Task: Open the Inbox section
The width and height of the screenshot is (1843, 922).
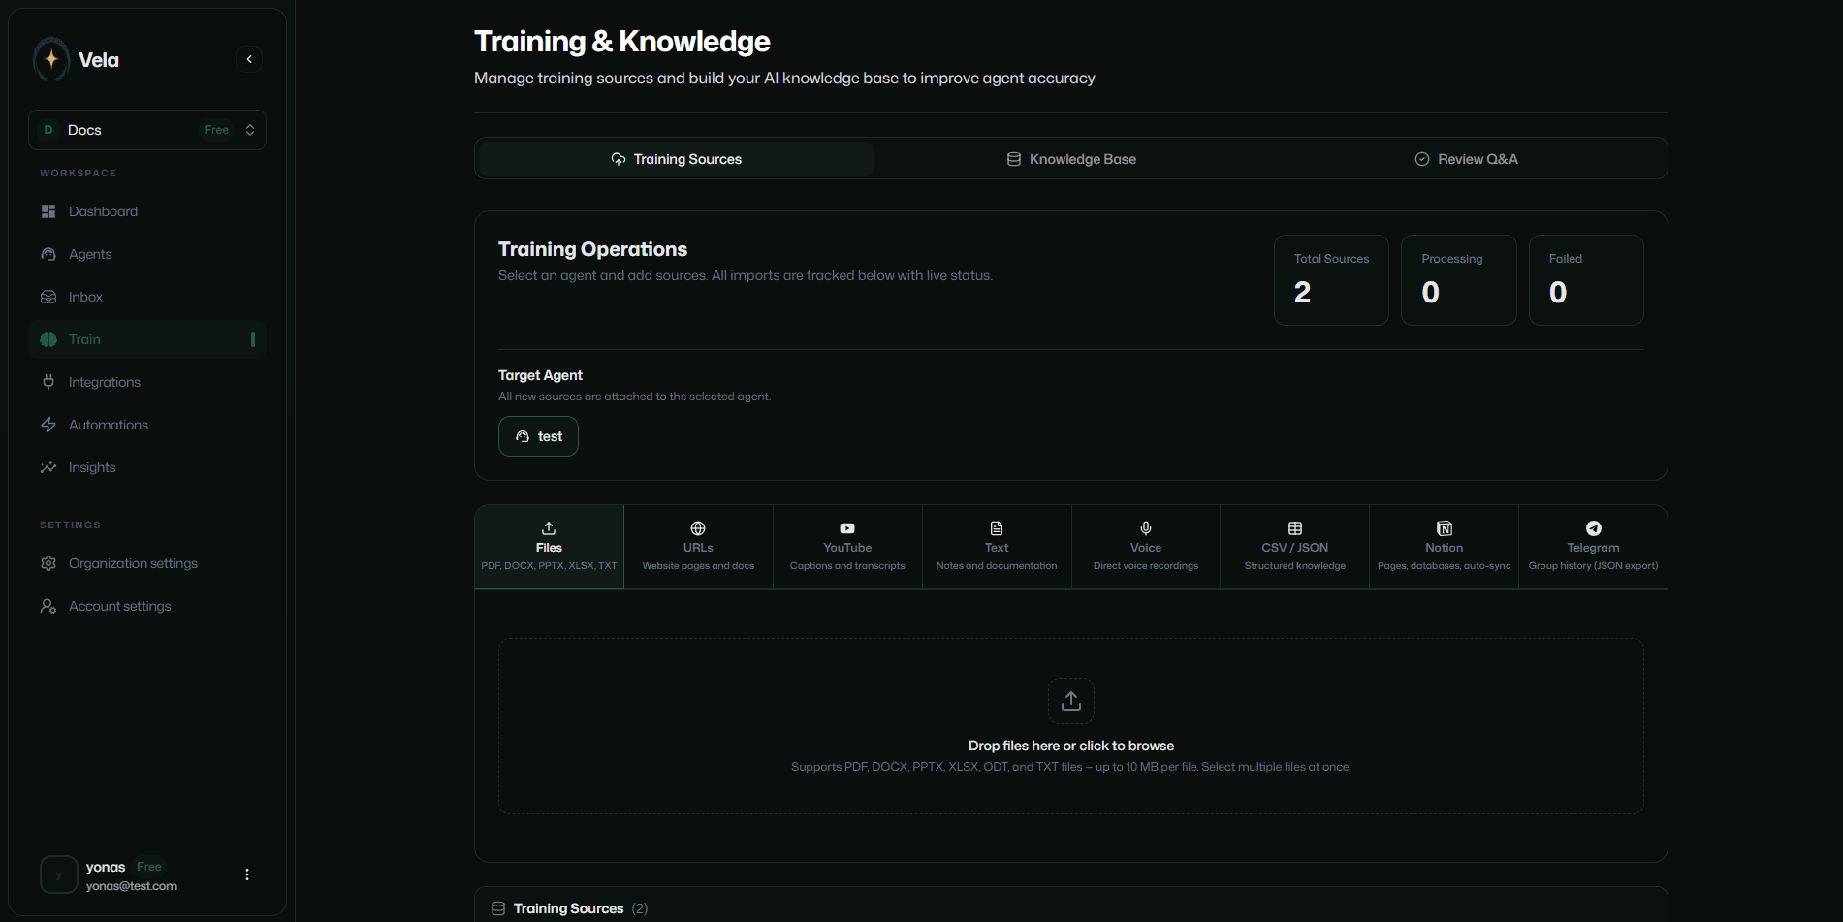Action: [x=147, y=297]
